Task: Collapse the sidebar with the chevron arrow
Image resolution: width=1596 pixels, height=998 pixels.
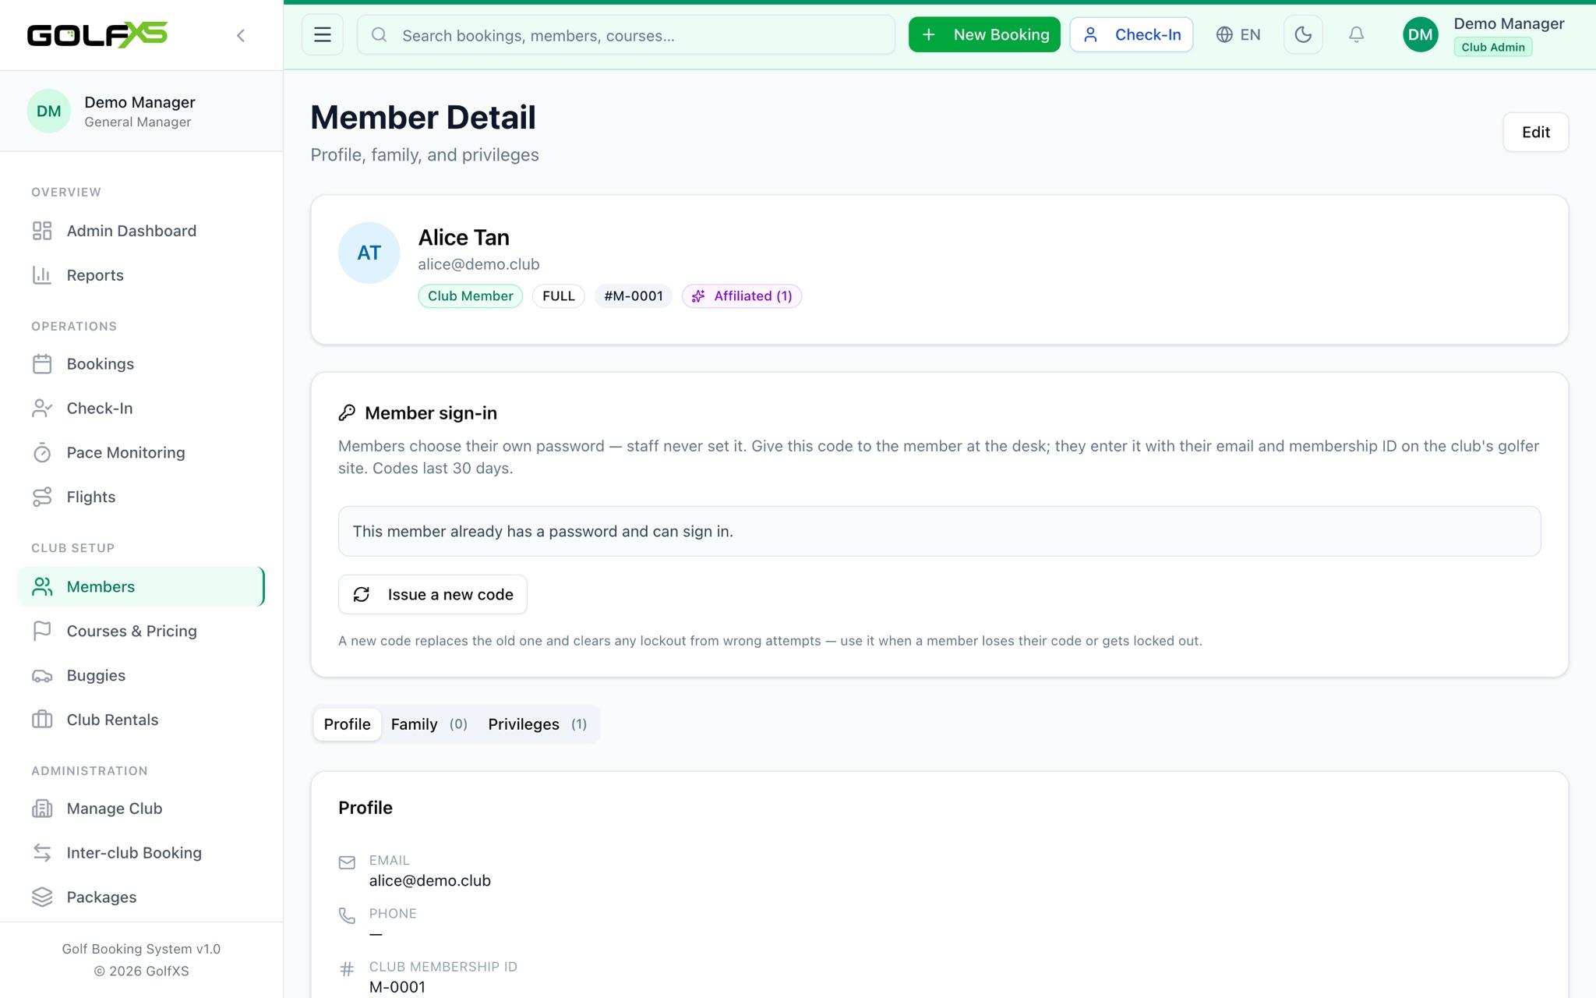Action: coord(241,35)
